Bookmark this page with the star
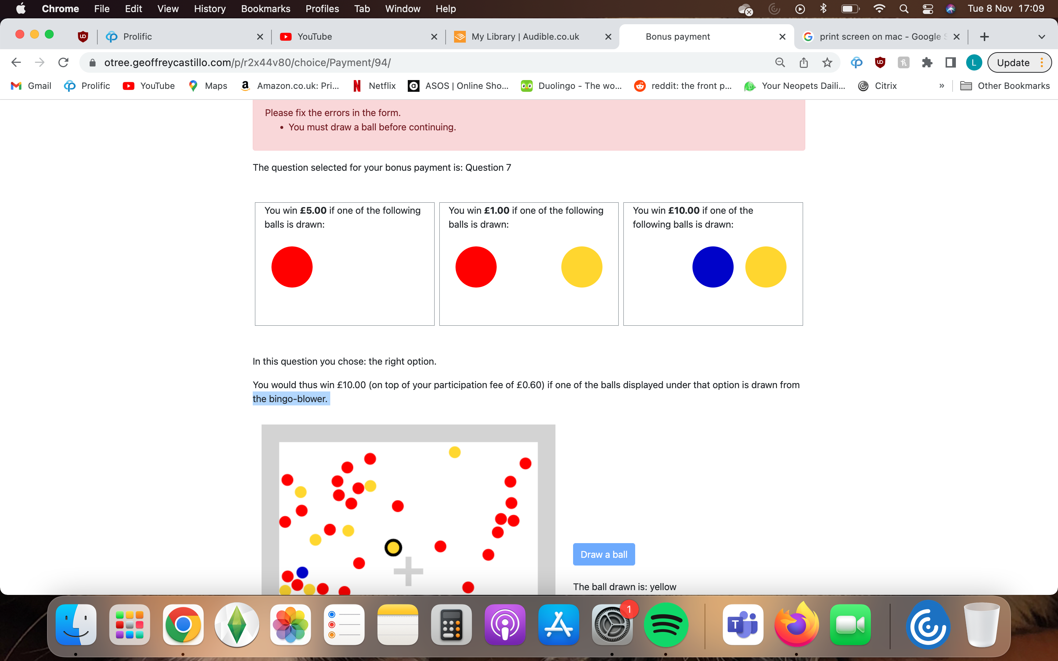 click(827, 62)
